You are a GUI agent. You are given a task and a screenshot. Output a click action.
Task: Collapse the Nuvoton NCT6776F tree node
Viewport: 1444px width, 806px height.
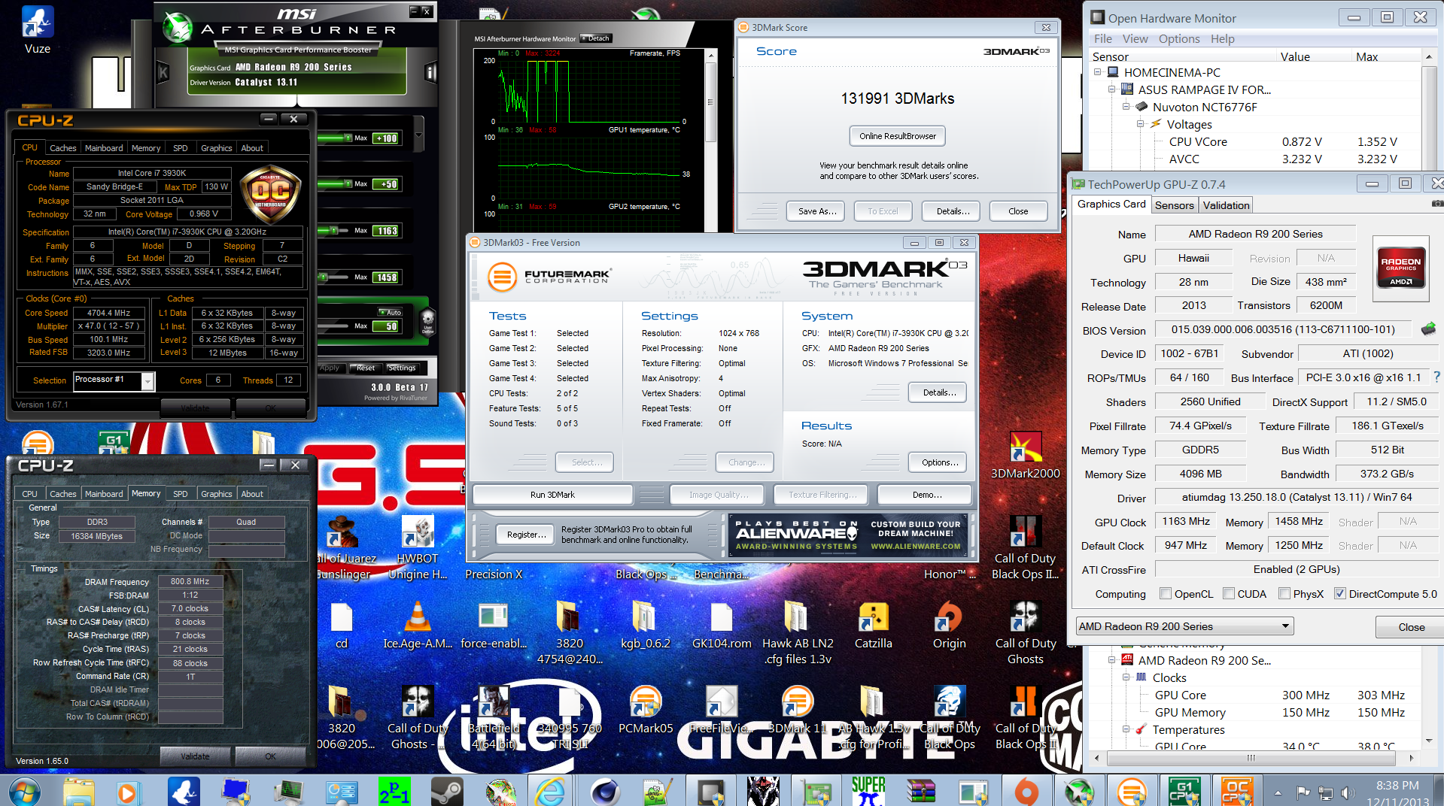[1126, 107]
